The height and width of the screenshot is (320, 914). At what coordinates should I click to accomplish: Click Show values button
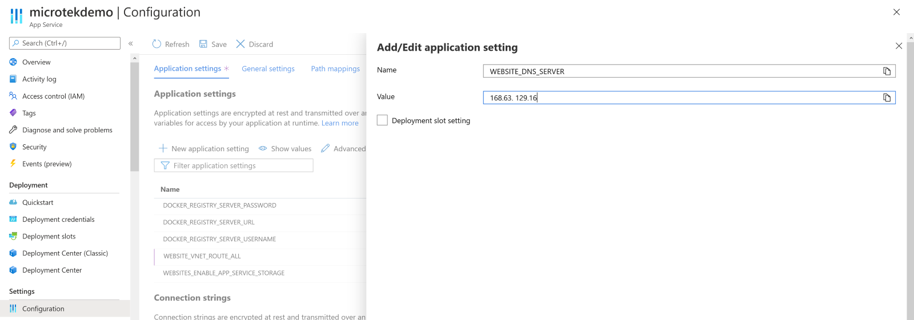285,149
